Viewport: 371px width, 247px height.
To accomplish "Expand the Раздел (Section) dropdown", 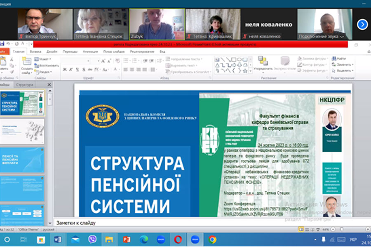I will coord(45,72).
